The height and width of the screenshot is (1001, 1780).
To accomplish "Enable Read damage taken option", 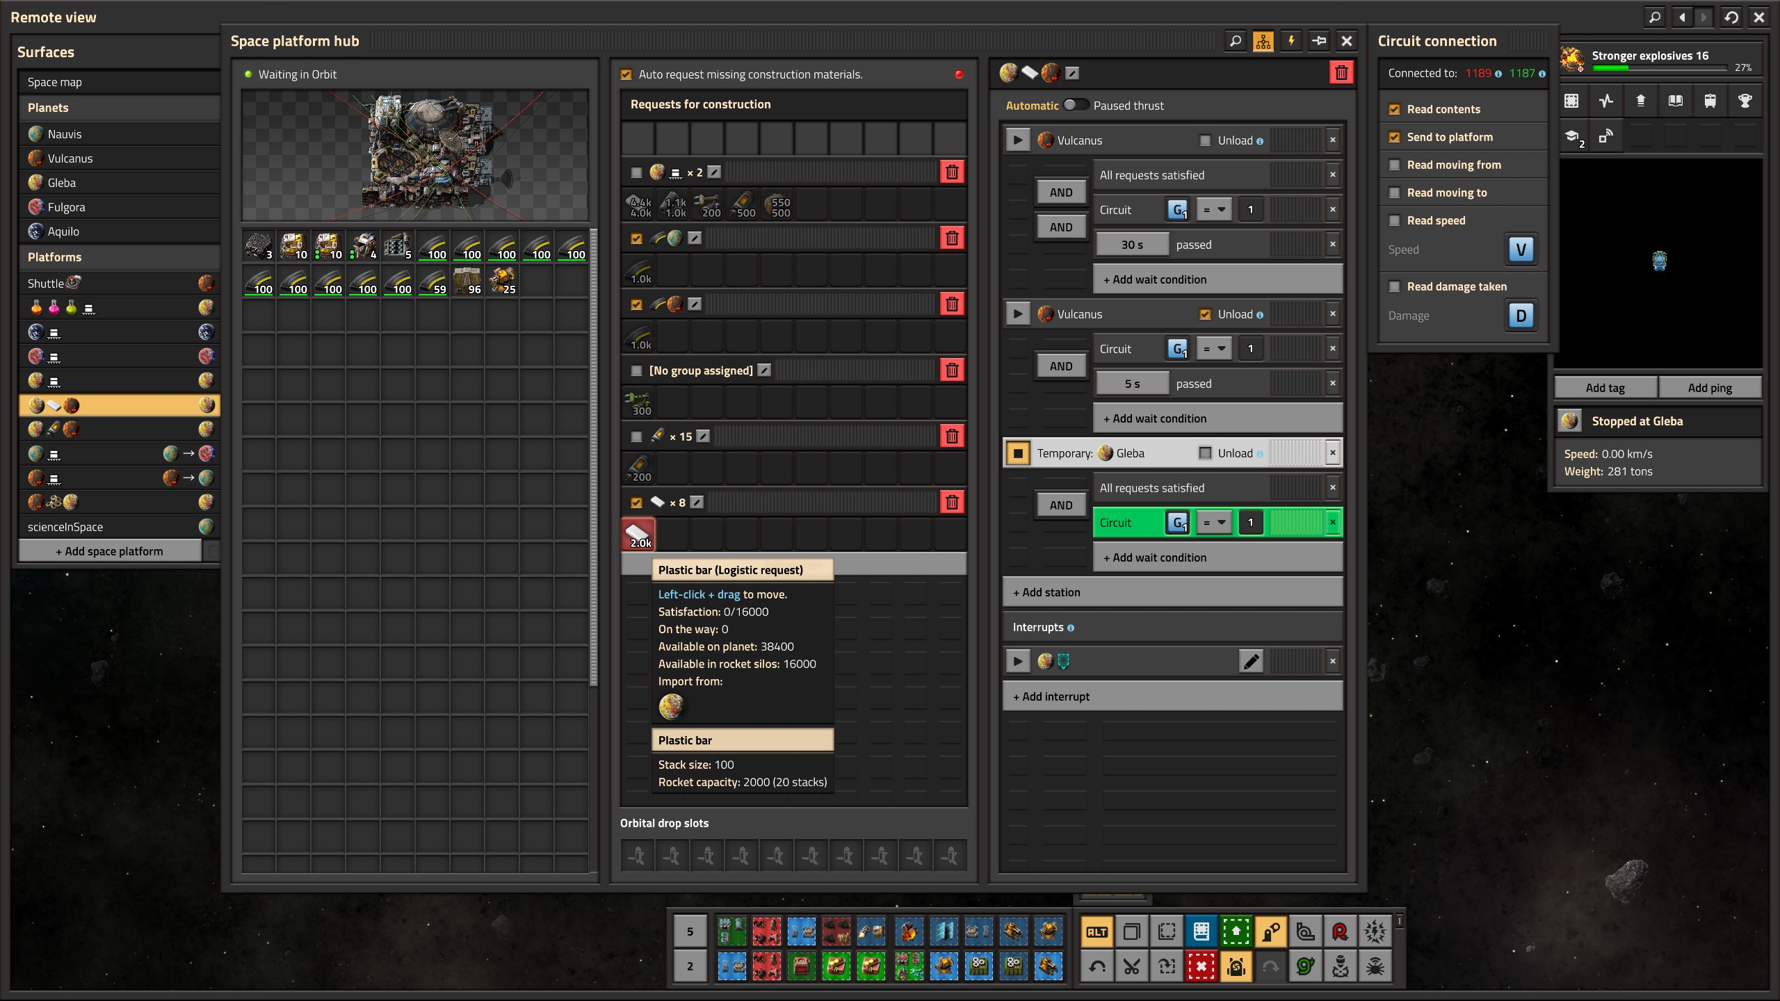I will click(x=1394, y=286).
